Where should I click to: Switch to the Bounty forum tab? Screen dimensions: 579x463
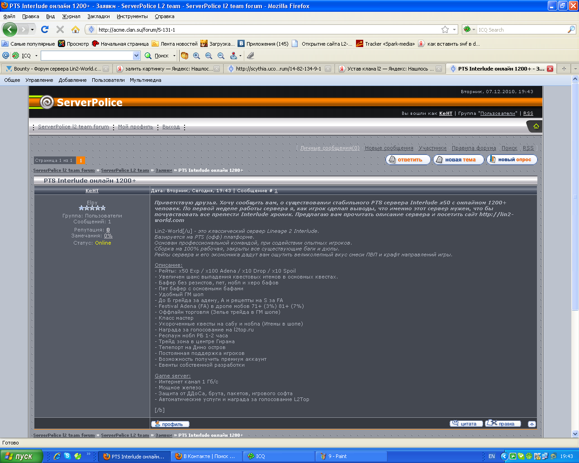click(57, 69)
